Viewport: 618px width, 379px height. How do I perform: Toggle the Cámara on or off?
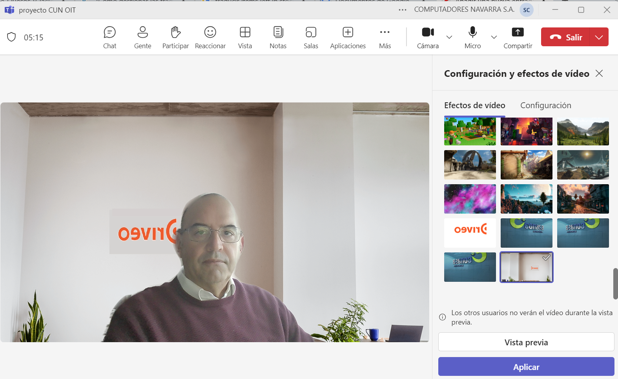[428, 33]
